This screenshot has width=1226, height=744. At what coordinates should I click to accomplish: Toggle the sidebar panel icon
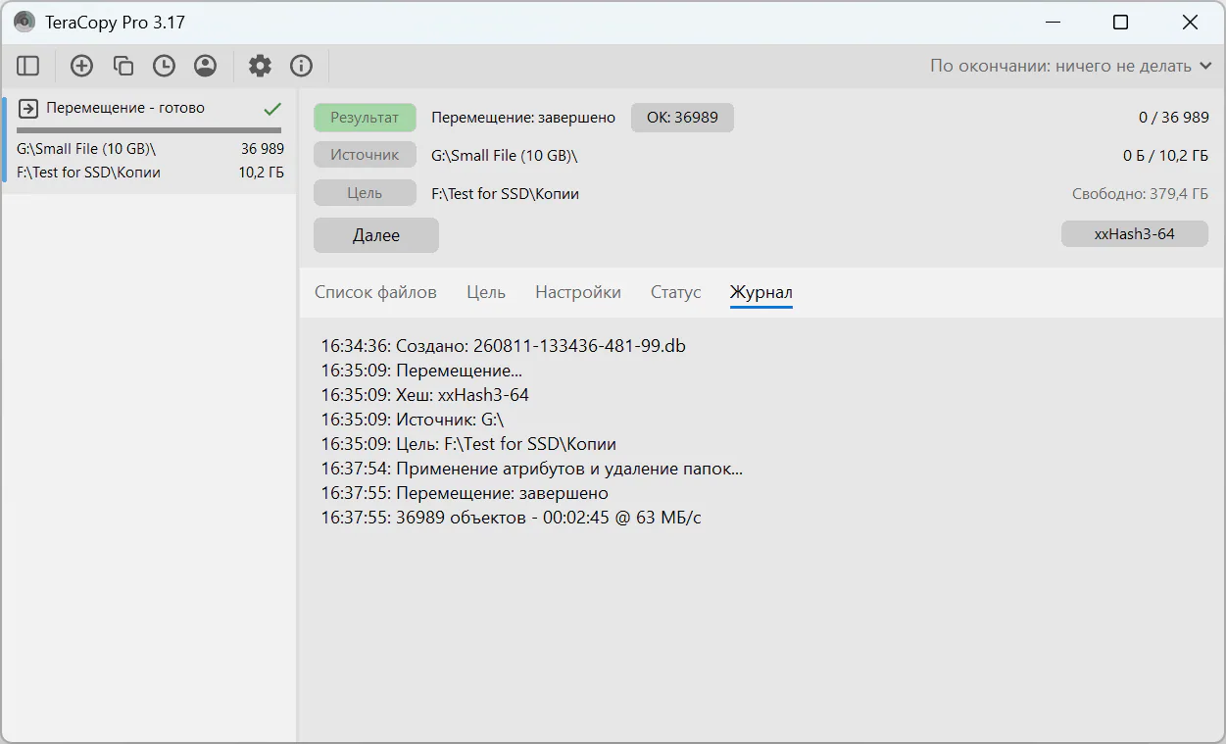[28, 66]
